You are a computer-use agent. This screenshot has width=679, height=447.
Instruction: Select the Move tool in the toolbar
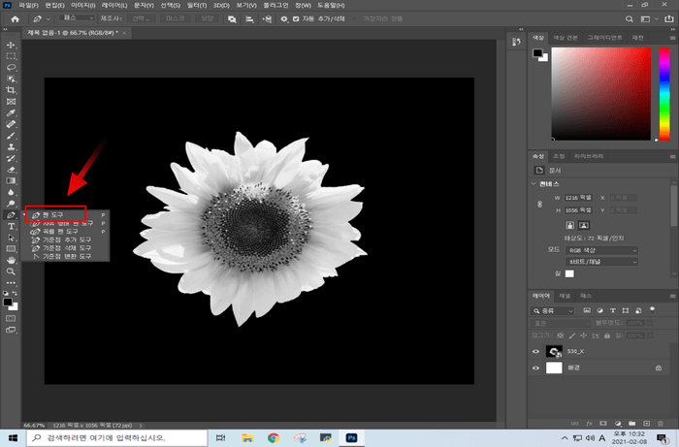[x=11, y=45]
